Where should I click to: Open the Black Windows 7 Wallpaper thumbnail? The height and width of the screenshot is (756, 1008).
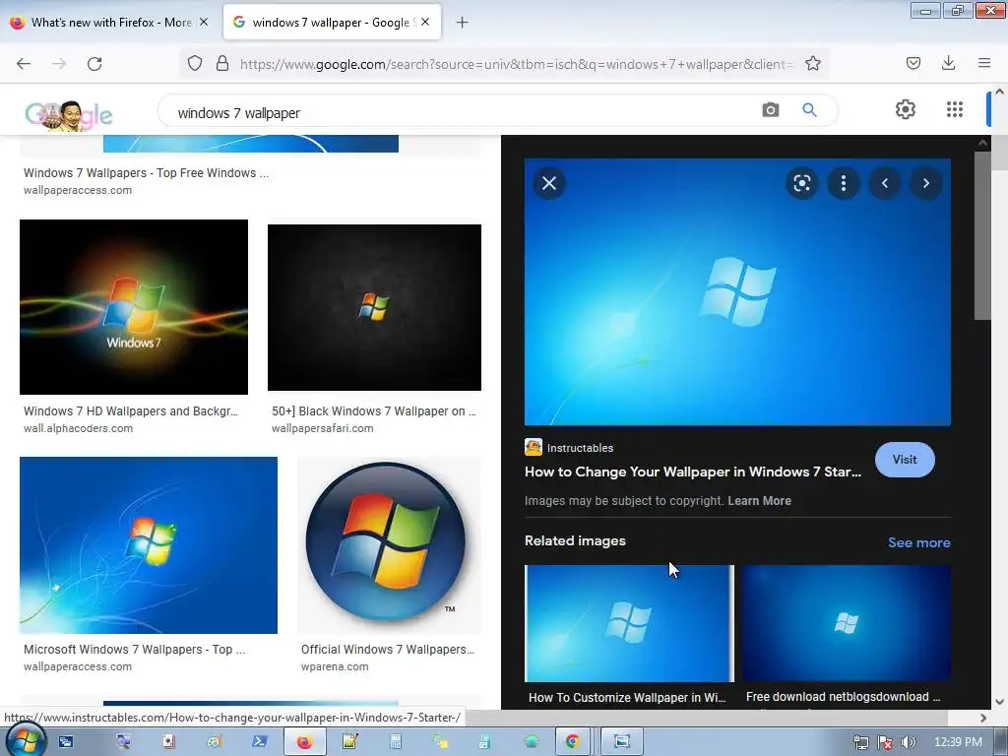pos(374,307)
